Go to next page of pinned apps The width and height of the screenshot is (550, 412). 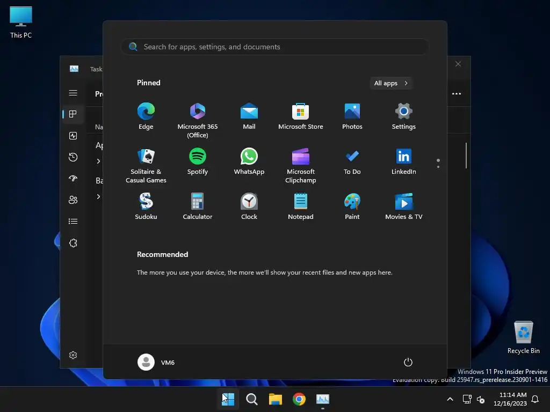[x=438, y=167]
